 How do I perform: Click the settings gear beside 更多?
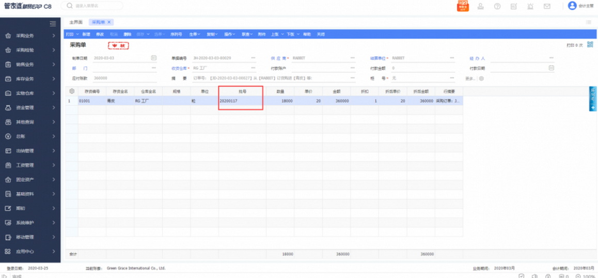click(x=481, y=79)
